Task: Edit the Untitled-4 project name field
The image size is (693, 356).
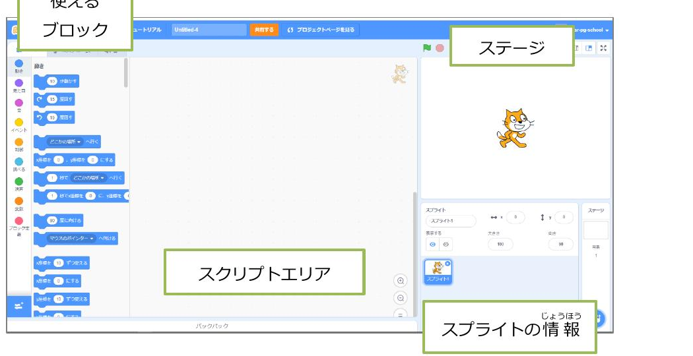Action: point(209,30)
